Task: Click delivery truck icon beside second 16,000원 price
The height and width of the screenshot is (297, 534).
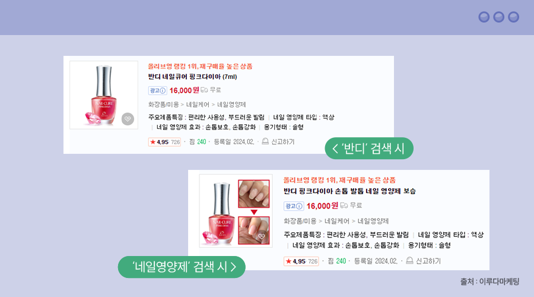Action: [x=344, y=206]
